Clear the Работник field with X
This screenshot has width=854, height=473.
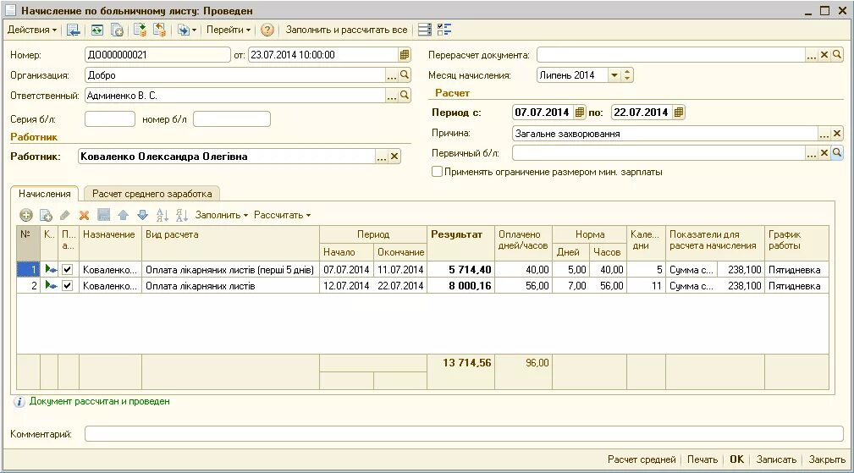tap(395, 157)
